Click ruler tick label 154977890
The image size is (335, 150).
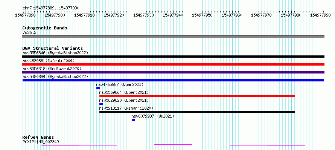coord(26,15)
